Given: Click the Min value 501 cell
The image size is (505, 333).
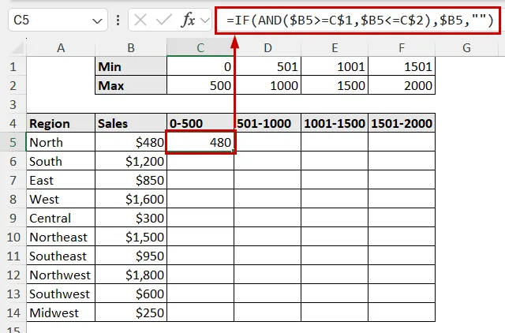Looking at the screenshot, I should coord(267,66).
